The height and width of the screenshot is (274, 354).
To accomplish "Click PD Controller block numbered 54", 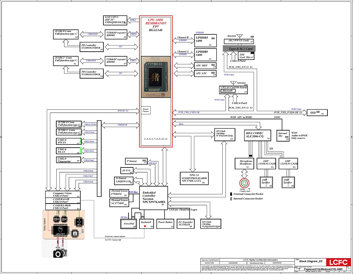I will click(92, 74).
